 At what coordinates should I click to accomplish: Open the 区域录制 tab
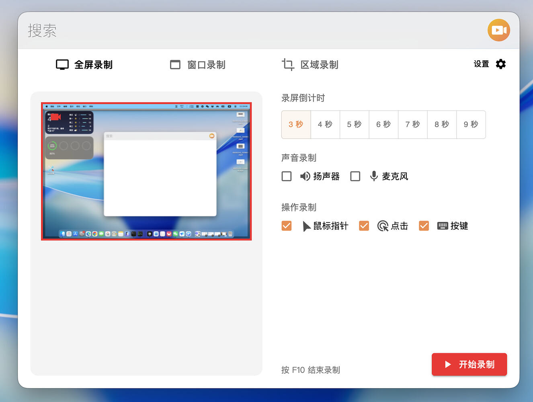310,65
